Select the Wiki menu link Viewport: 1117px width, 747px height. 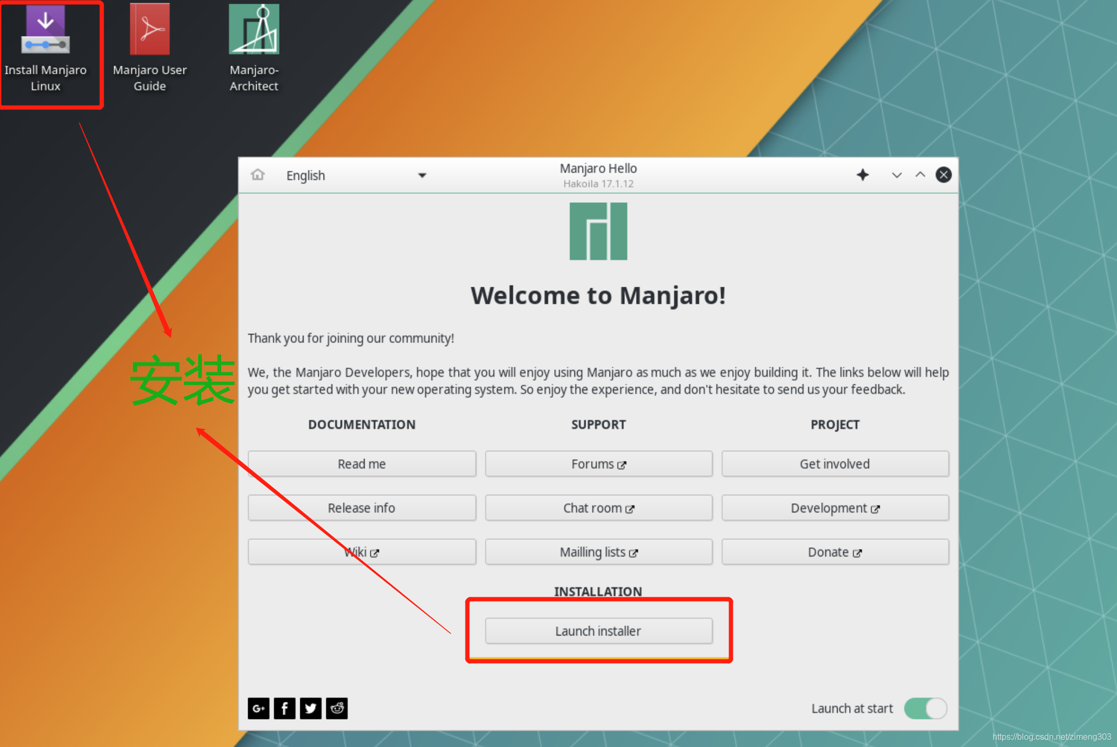(x=361, y=551)
